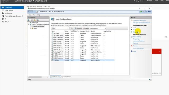169x95 pixels.
Task: Click the green refresh page icon in address bar
Action: [x=141, y=12]
